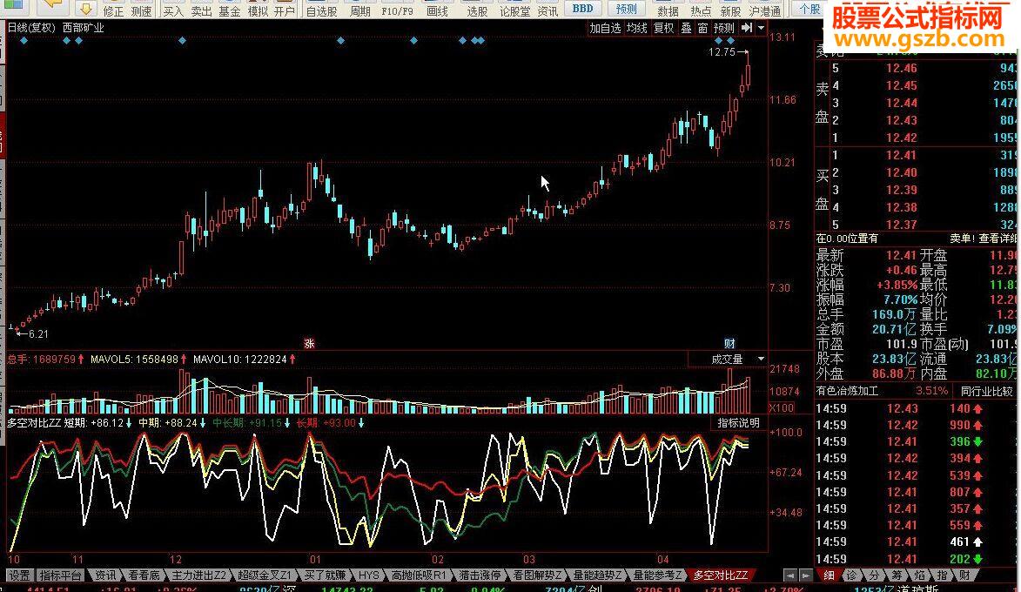Viewport: 1021px width, 592px height.
Task: Click the 有色冶炼加工 sector link
Action: click(847, 392)
